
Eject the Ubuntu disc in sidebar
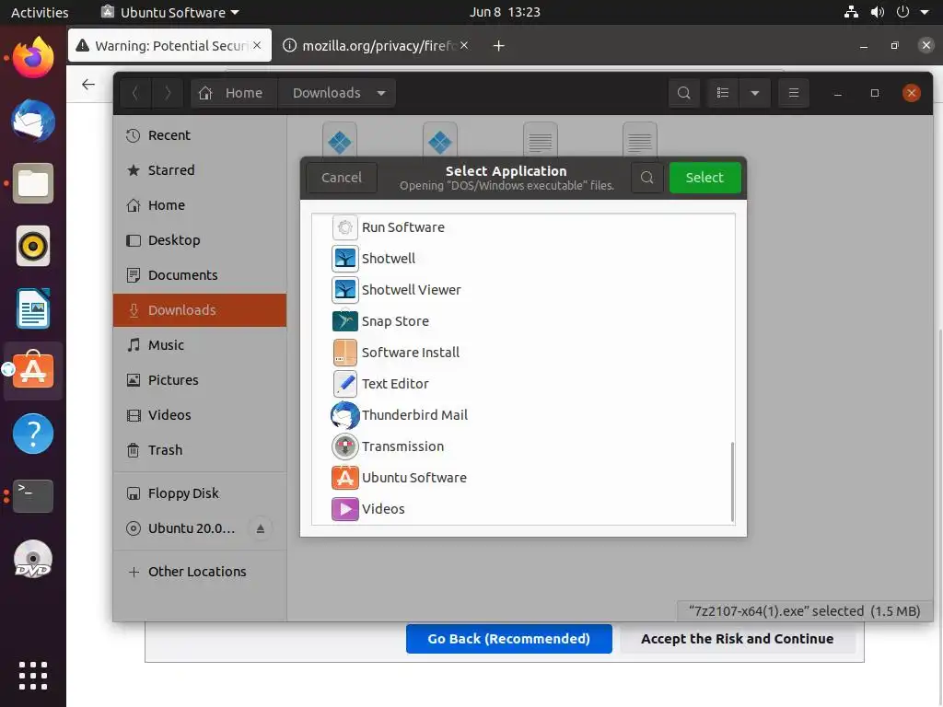click(261, 528)
